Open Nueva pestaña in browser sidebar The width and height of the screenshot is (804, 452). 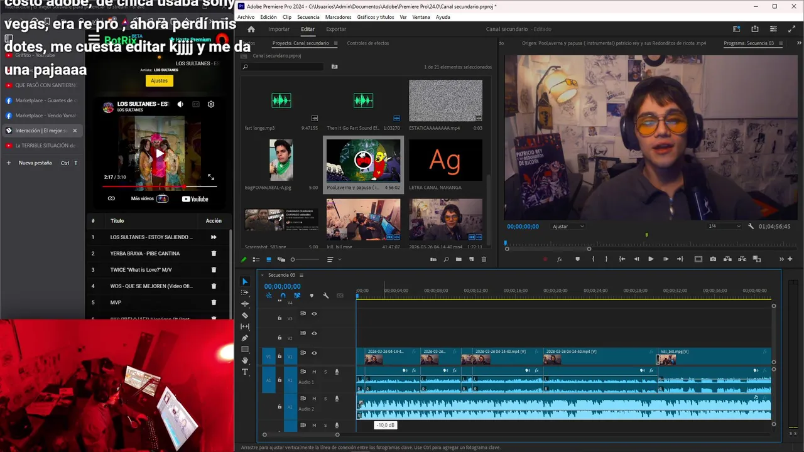(35, 163)
